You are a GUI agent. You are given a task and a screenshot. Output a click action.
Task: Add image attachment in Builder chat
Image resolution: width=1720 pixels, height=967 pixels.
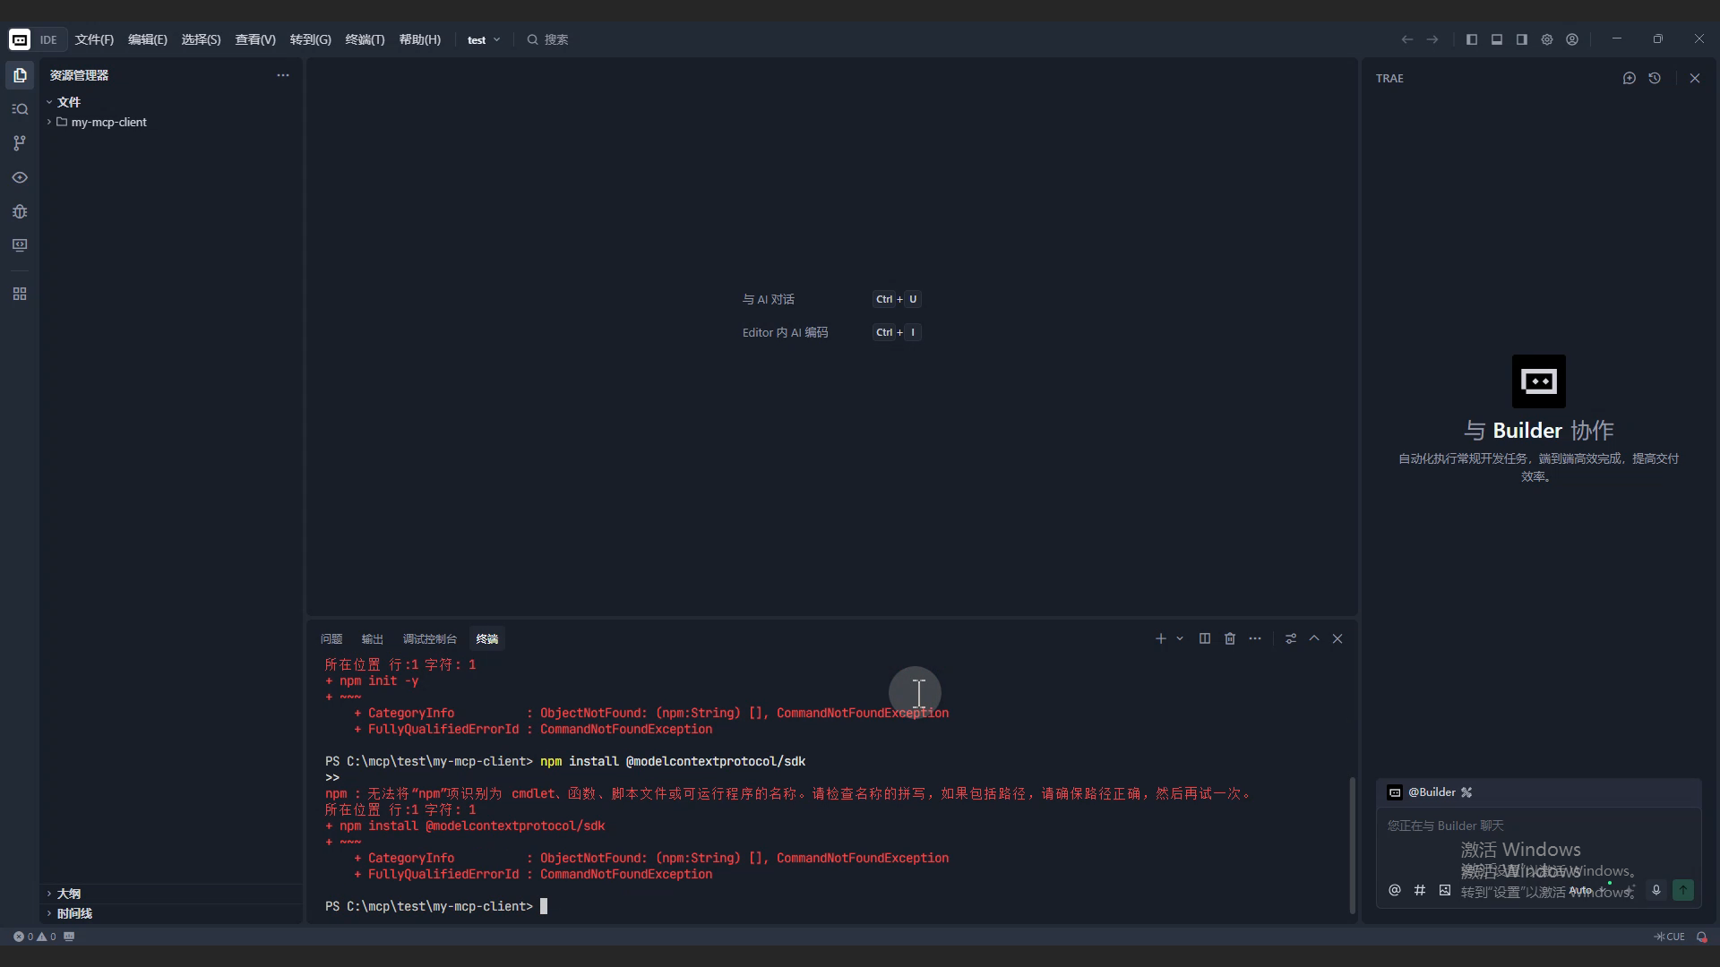(1445, 890)
